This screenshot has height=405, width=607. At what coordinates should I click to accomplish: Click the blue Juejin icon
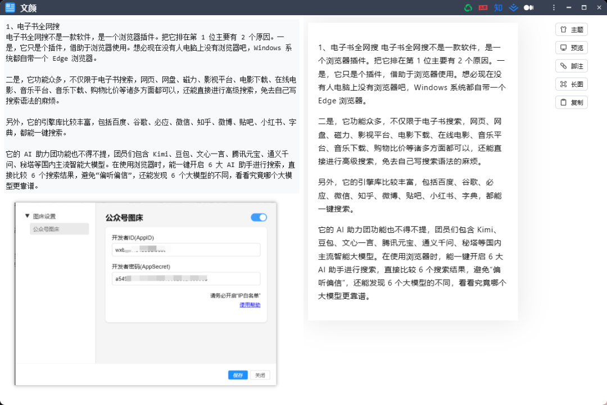(513, 8)
